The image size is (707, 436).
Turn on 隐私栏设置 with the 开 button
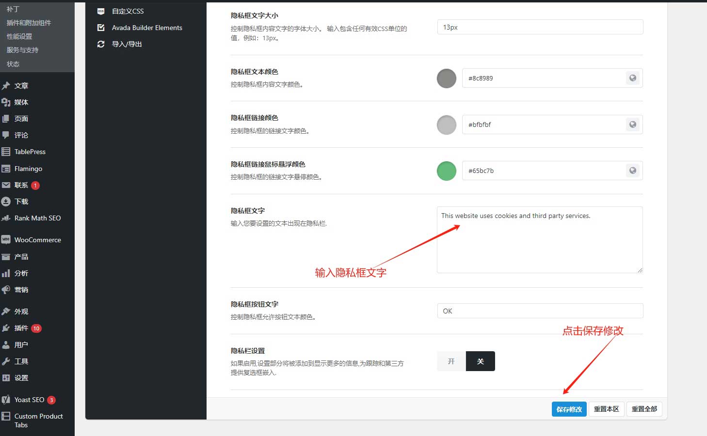pos(451,361)
